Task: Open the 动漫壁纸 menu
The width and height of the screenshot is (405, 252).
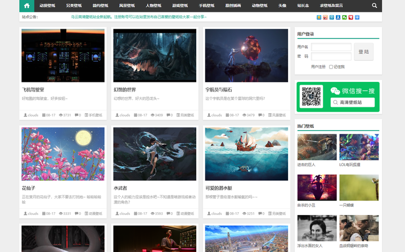Action: coord(47,6)
